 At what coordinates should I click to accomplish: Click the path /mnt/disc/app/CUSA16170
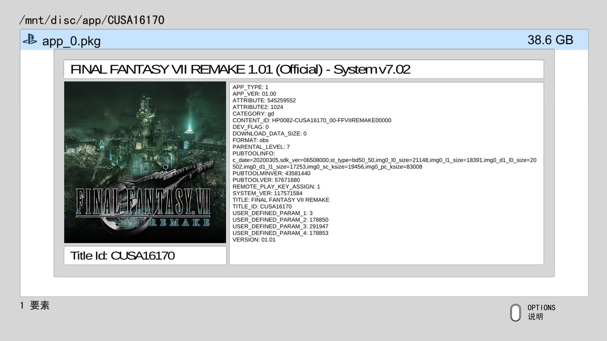coord(92,20)
